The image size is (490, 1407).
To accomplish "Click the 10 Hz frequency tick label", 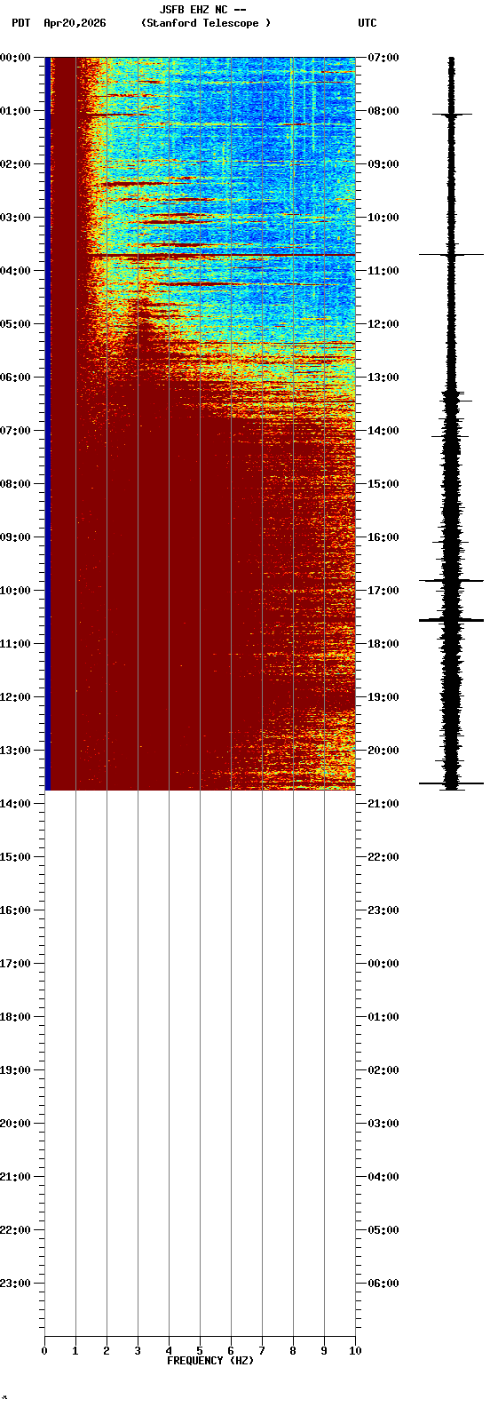I will 355,1351.
